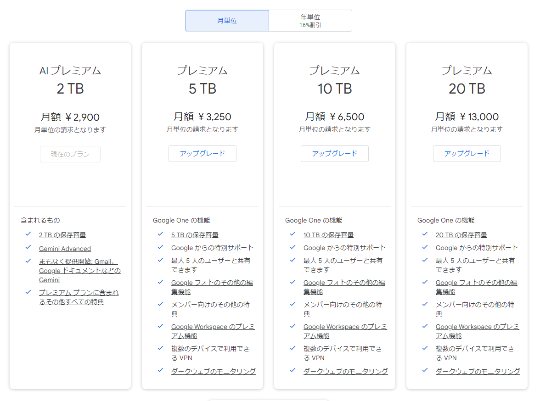Click Google One の機能 heading in 5 TB plan

(x=181, y=220)
